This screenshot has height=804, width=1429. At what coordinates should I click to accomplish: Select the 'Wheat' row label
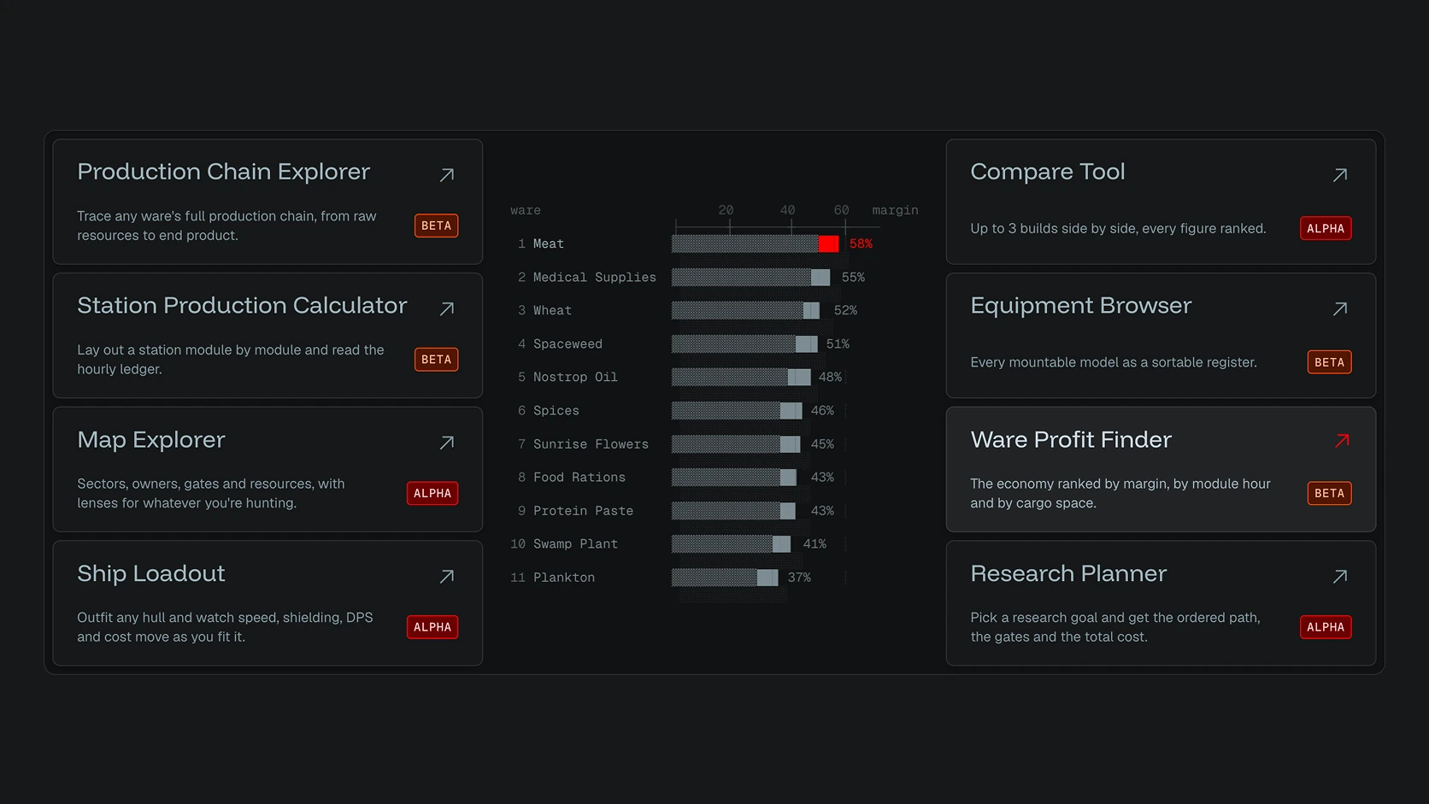(552, 311)
